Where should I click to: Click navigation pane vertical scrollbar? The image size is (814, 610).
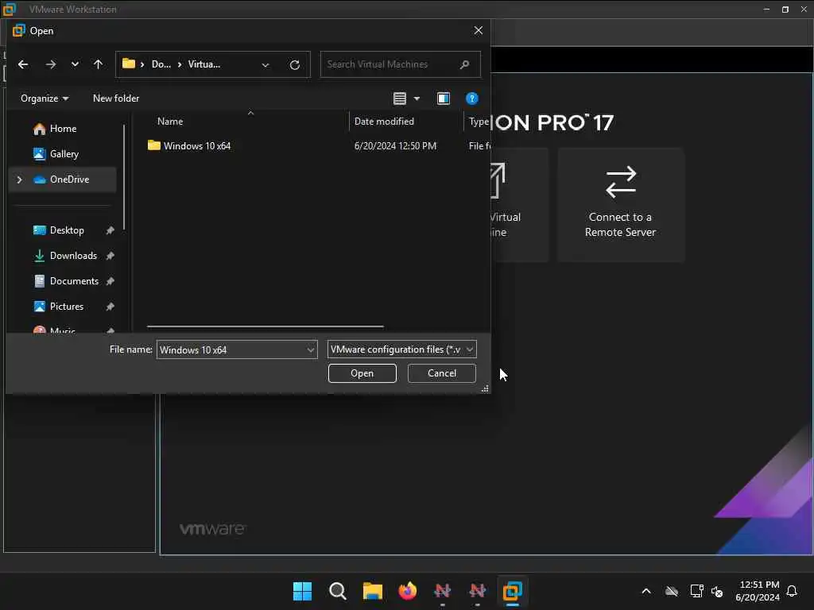click(x=124, y=177)
